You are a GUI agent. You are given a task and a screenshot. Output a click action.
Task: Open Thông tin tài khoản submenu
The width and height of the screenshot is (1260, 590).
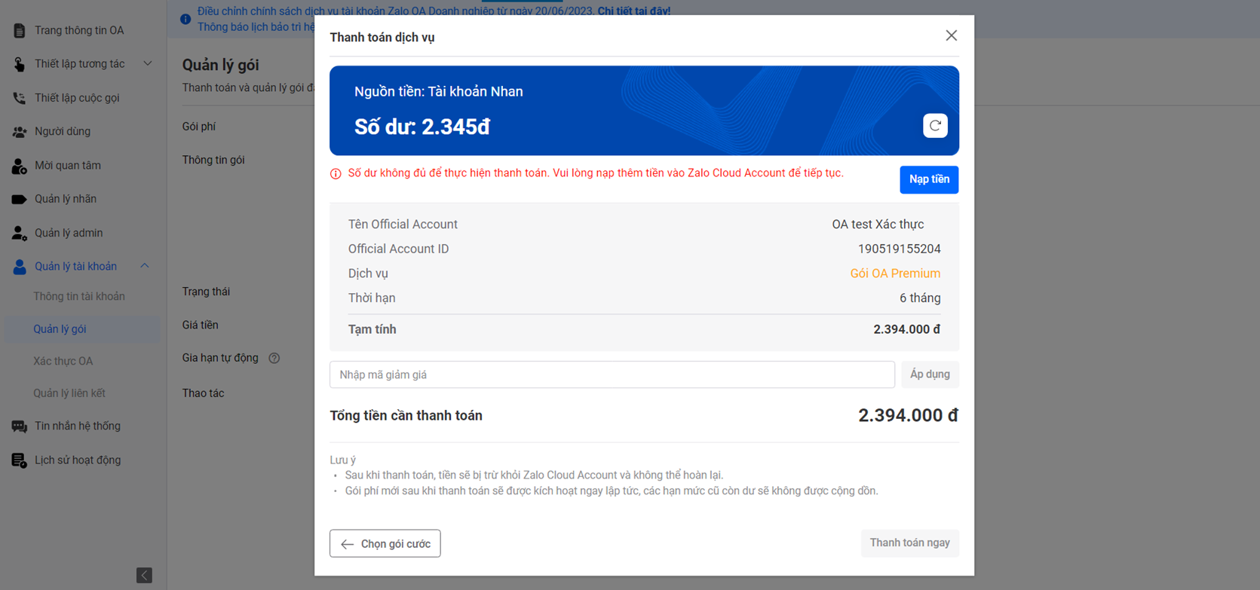(79, 296)
